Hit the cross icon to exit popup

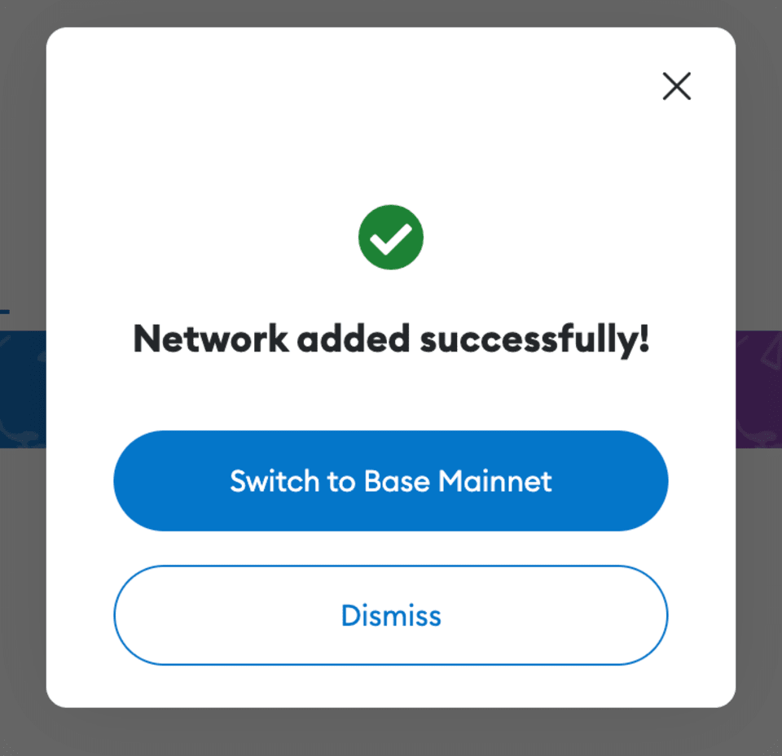tap(676, 86)
